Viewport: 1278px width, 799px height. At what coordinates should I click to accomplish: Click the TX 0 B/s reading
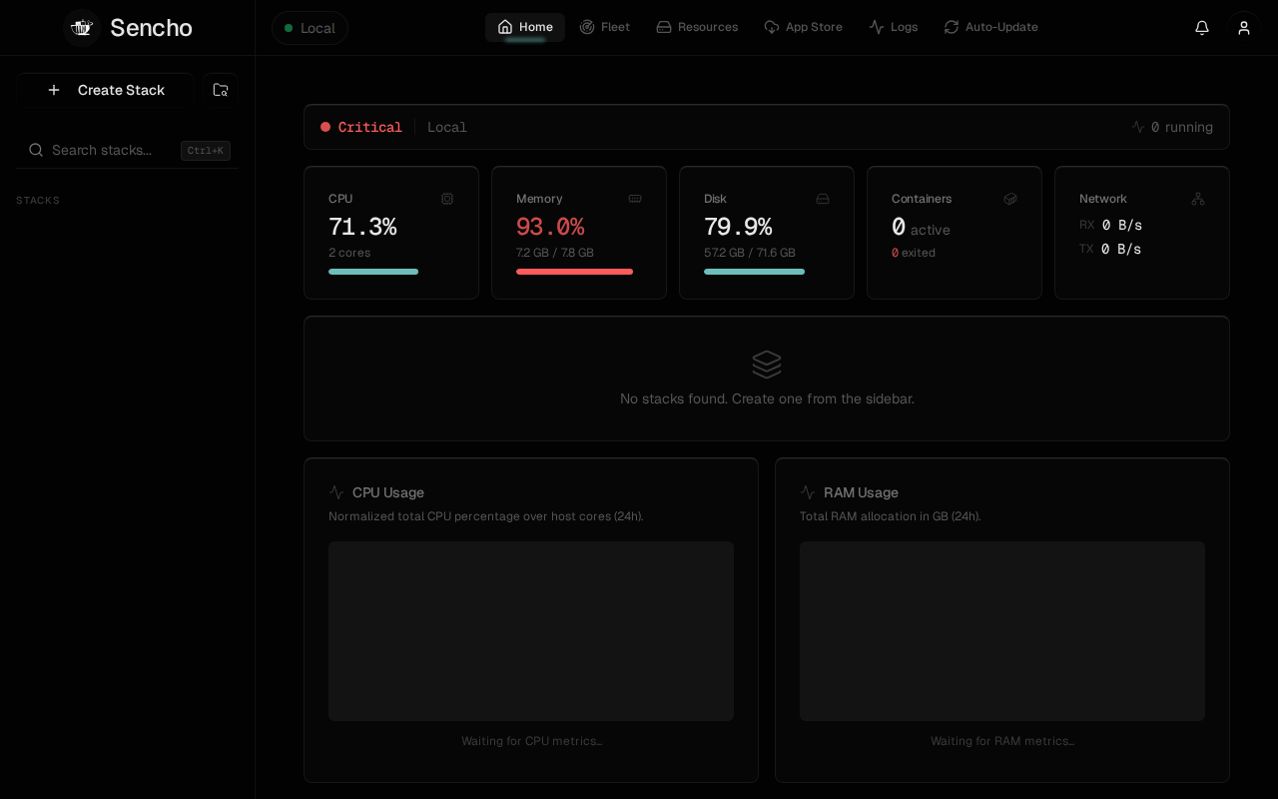pyautogui.click(x=1110, y=249)
